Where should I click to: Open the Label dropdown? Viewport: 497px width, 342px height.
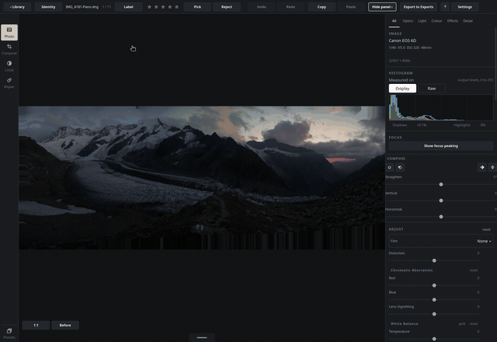tap(128, 7)
